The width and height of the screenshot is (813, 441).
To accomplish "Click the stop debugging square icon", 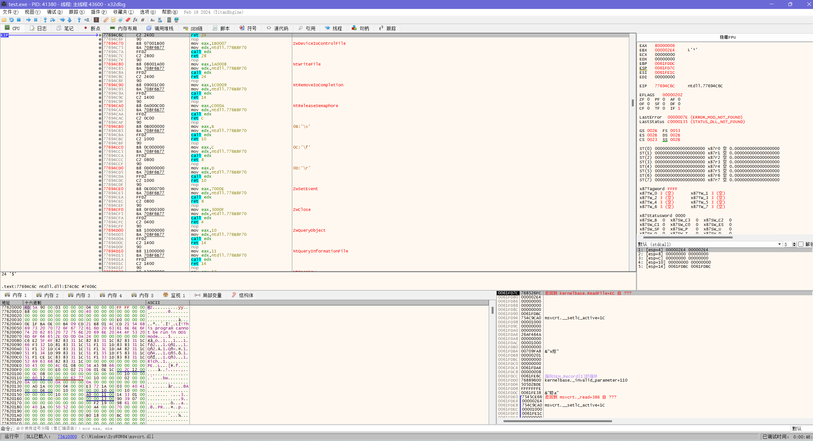I will pos(19,20).
